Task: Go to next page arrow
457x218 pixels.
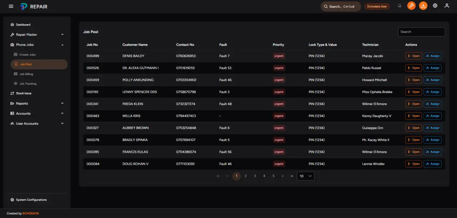Action: [283, 176]
